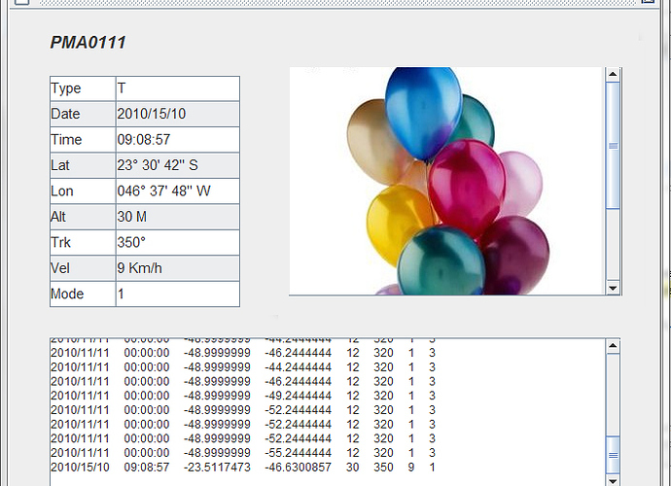Viewport: 671px width, 486px height.
Task: Click the log value -23.5117473
Action: [x=217, y=468]
